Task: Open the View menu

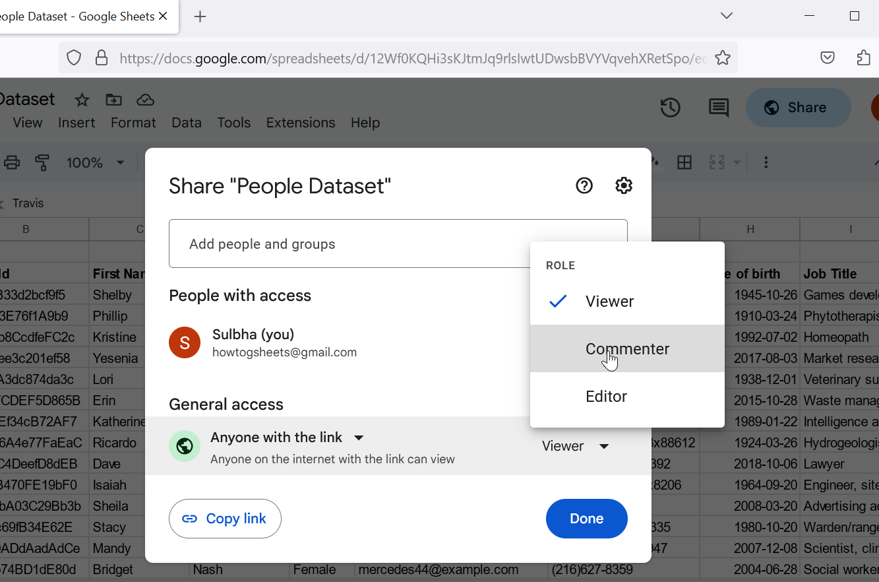Action: click(28, 123)
